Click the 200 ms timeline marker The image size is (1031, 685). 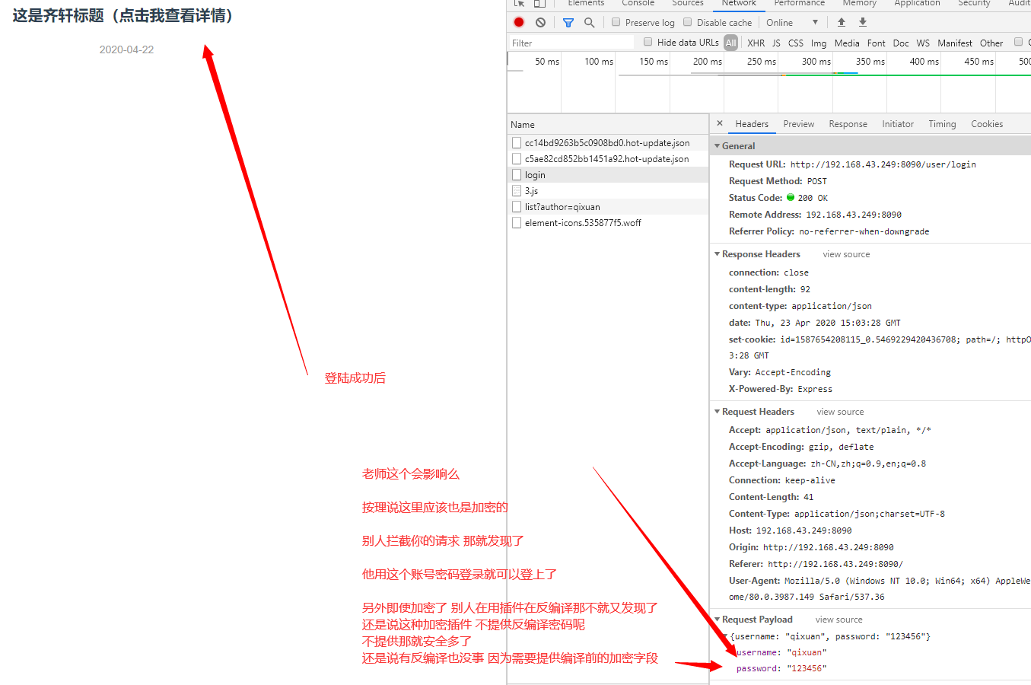tap(707, 62)
